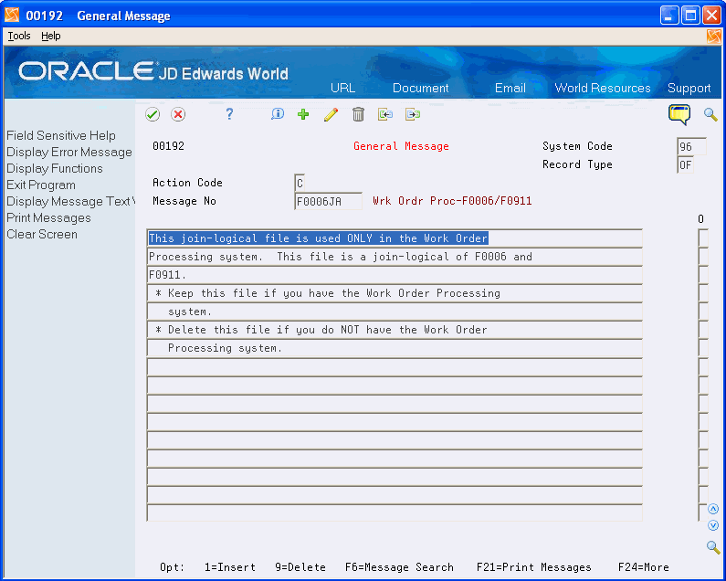Viewport: 726px width, 581px height.
Task: Click the 'F0911.' message line
Action: 395,275
